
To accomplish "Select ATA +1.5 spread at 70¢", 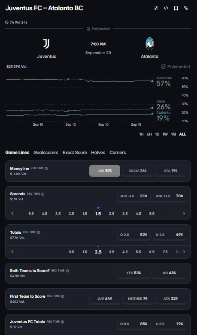I will 170,196.
